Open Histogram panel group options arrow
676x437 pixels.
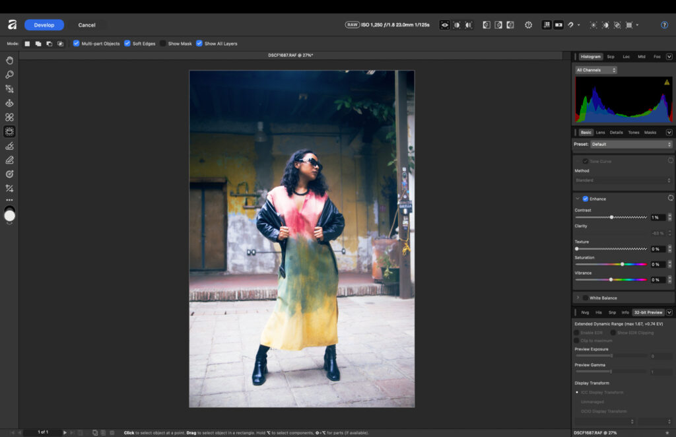669,57
